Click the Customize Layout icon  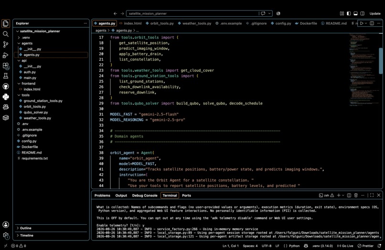(342, 13)
